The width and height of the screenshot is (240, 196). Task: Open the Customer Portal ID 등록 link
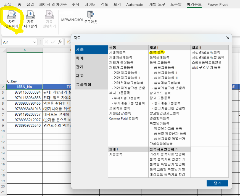click(x=124, y=118)
